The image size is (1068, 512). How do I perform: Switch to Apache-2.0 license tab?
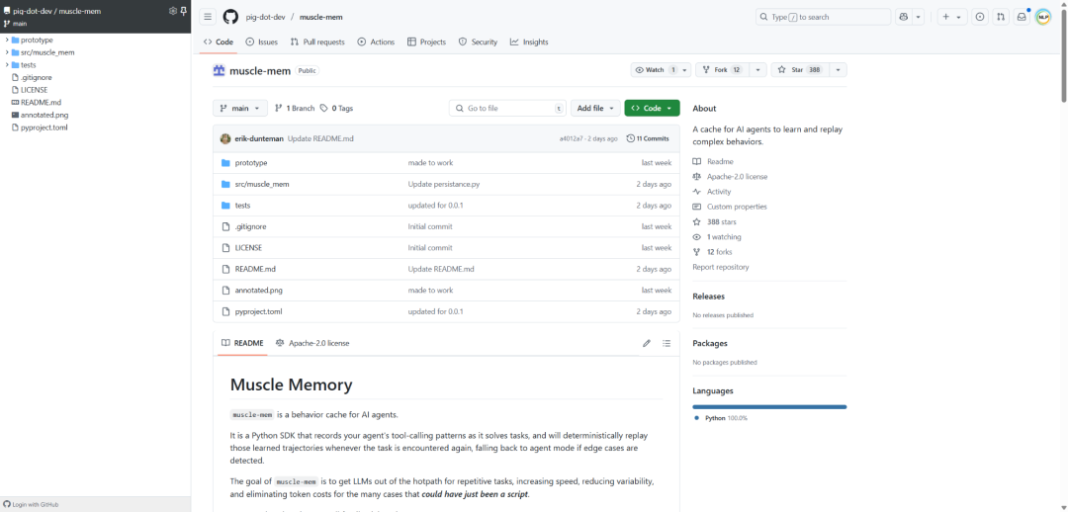tap(312, 343)
